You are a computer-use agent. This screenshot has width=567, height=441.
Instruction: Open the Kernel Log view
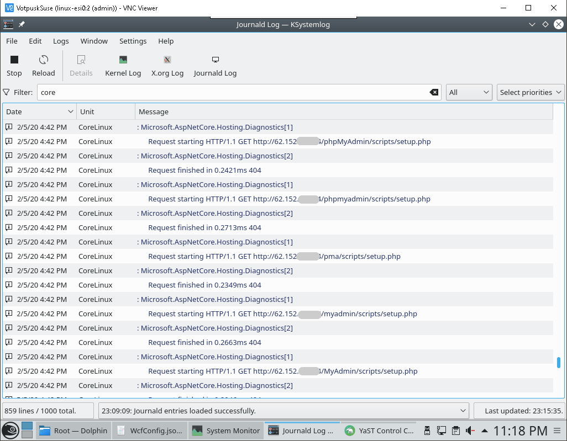pos(123,65)
